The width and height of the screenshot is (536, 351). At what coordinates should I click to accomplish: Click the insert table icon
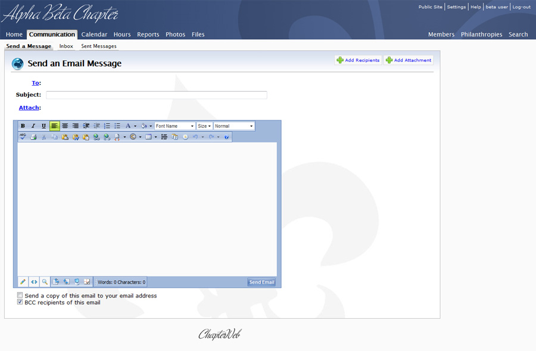coord(148,137)
